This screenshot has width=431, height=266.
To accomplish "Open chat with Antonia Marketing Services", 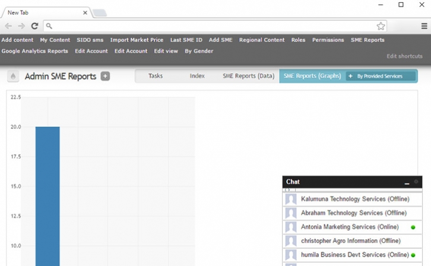I will (x=352, y=227).
